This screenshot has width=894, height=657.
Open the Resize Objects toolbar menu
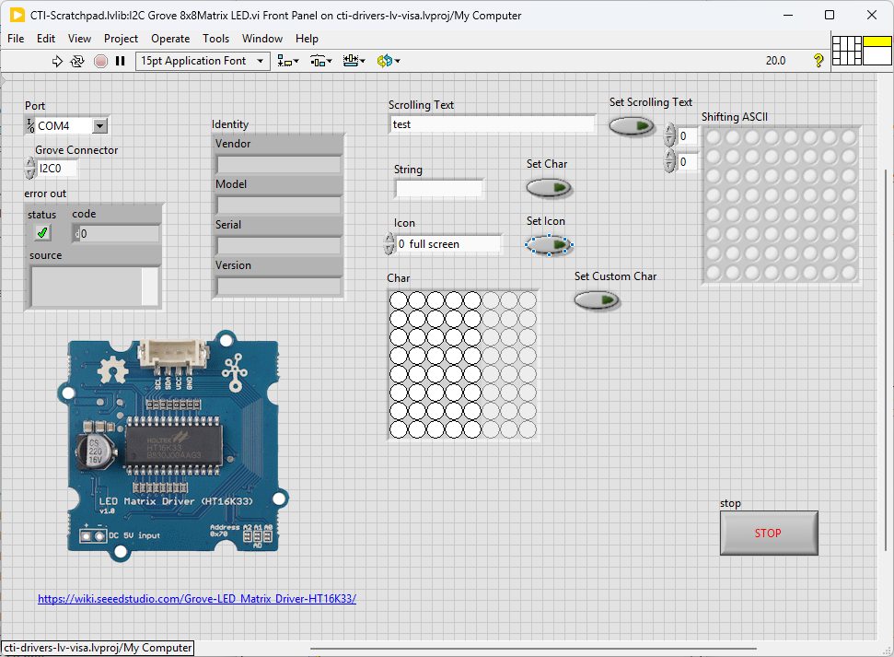pos(354,61)
